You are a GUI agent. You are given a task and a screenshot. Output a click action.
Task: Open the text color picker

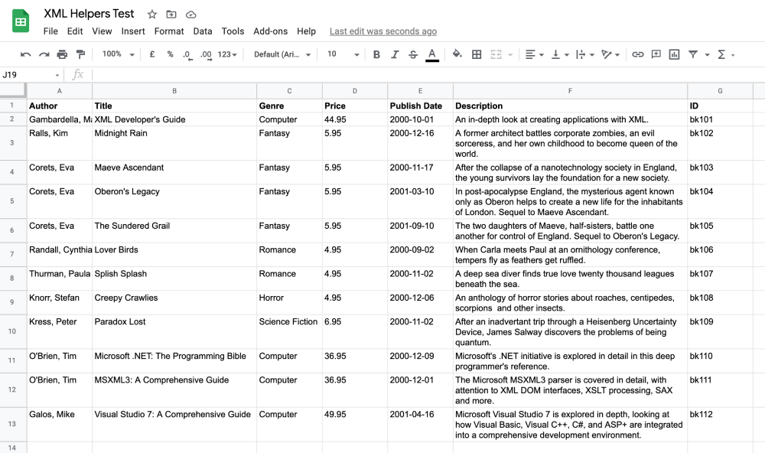click(x=431, y=54)
